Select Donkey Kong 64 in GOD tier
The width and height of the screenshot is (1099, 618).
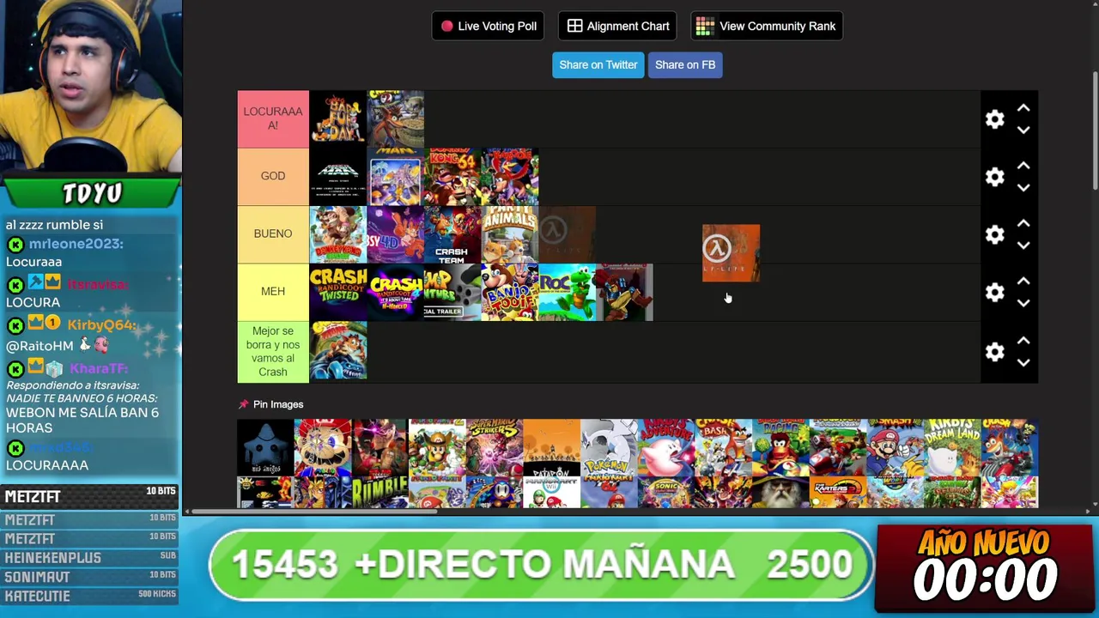[452, 177]
